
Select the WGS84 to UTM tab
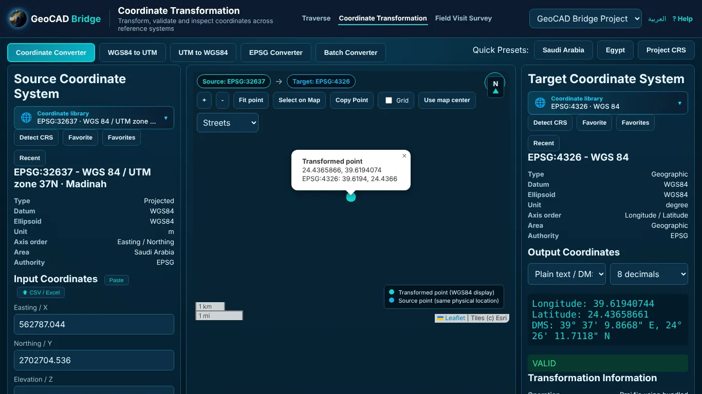[x=133, y=52]
